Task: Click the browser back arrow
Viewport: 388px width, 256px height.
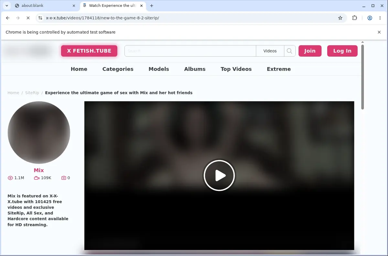Action: coord(8,18)
